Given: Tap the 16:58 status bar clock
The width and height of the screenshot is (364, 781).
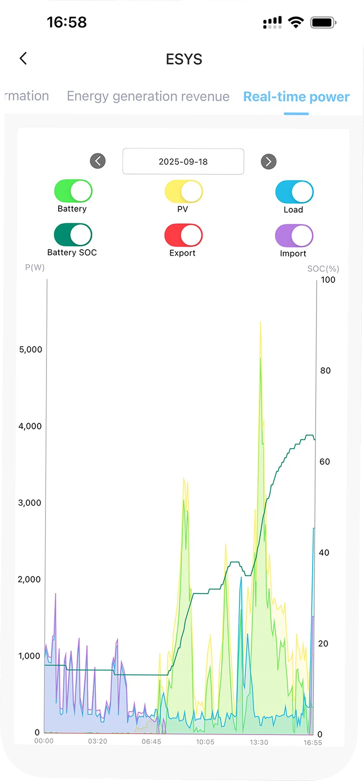Looking at the screenshot, I should coord(67,22).
